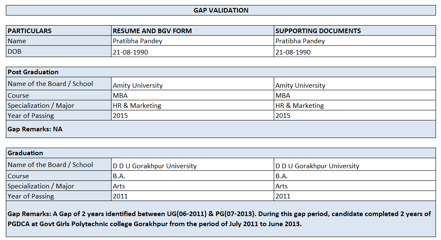Click Arts specialization in Resume column

119,186
